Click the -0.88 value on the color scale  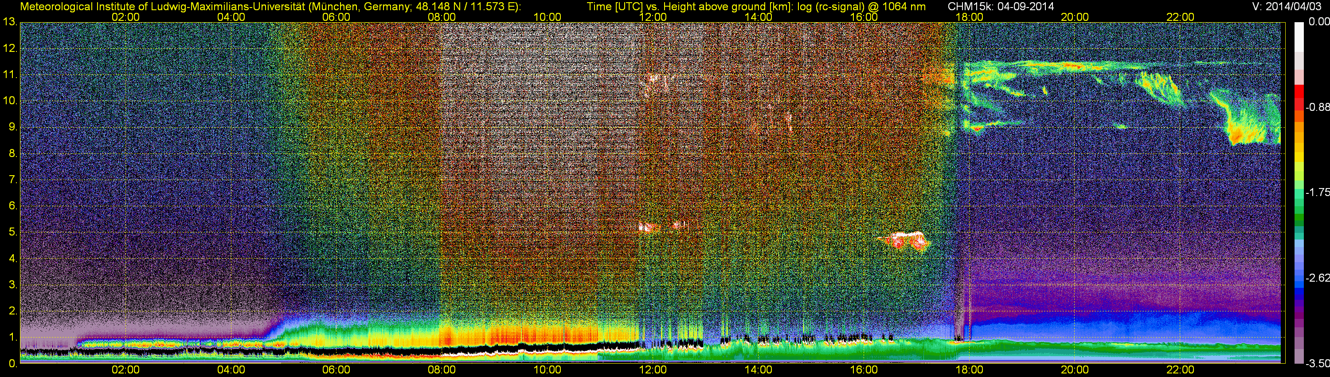coord(1317,107)
